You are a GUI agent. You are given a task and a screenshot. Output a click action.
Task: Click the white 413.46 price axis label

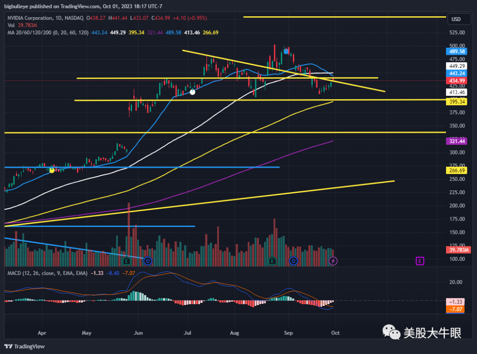tap(457, 92)
